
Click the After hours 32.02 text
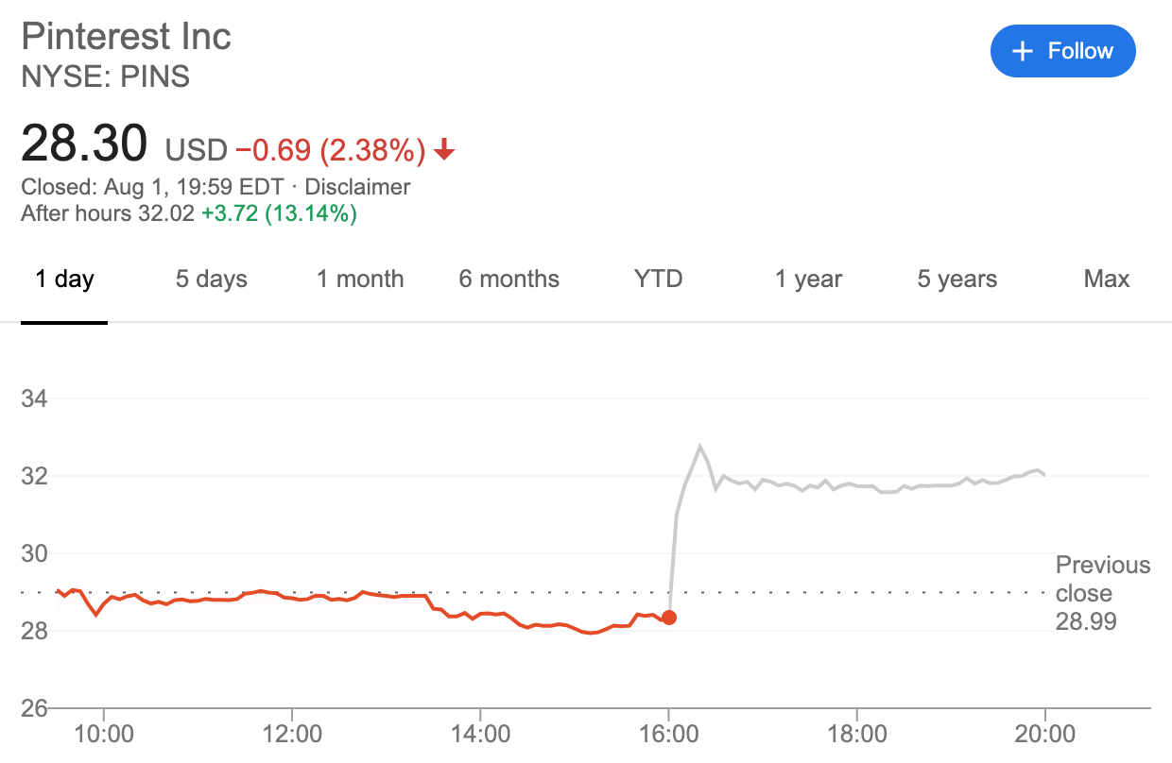(109, 213)
